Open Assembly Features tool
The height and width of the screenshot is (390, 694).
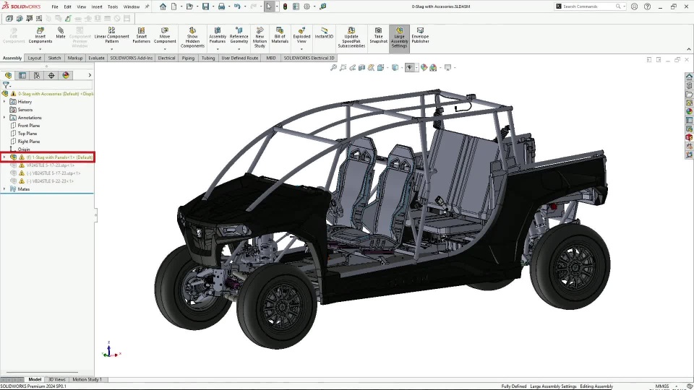point(218,35)
